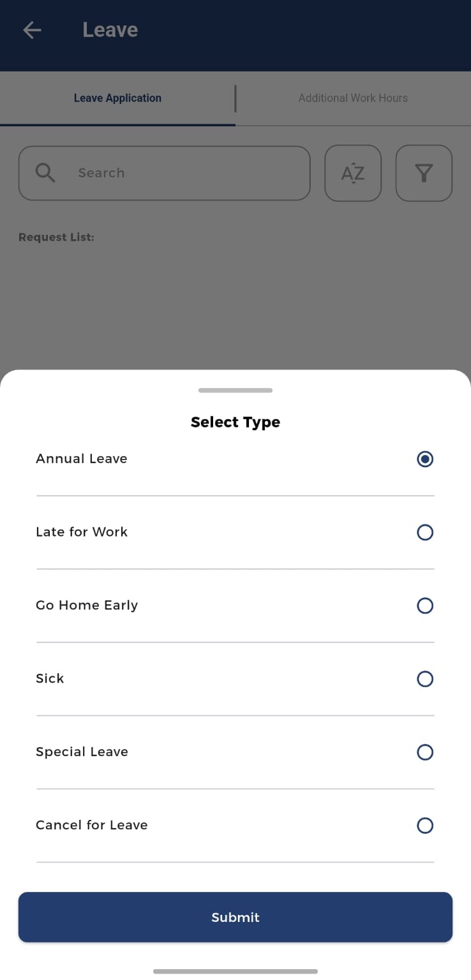Viewport: 471px width, 980px height.
Task: Tap the Sick option label
Action: 50,679
